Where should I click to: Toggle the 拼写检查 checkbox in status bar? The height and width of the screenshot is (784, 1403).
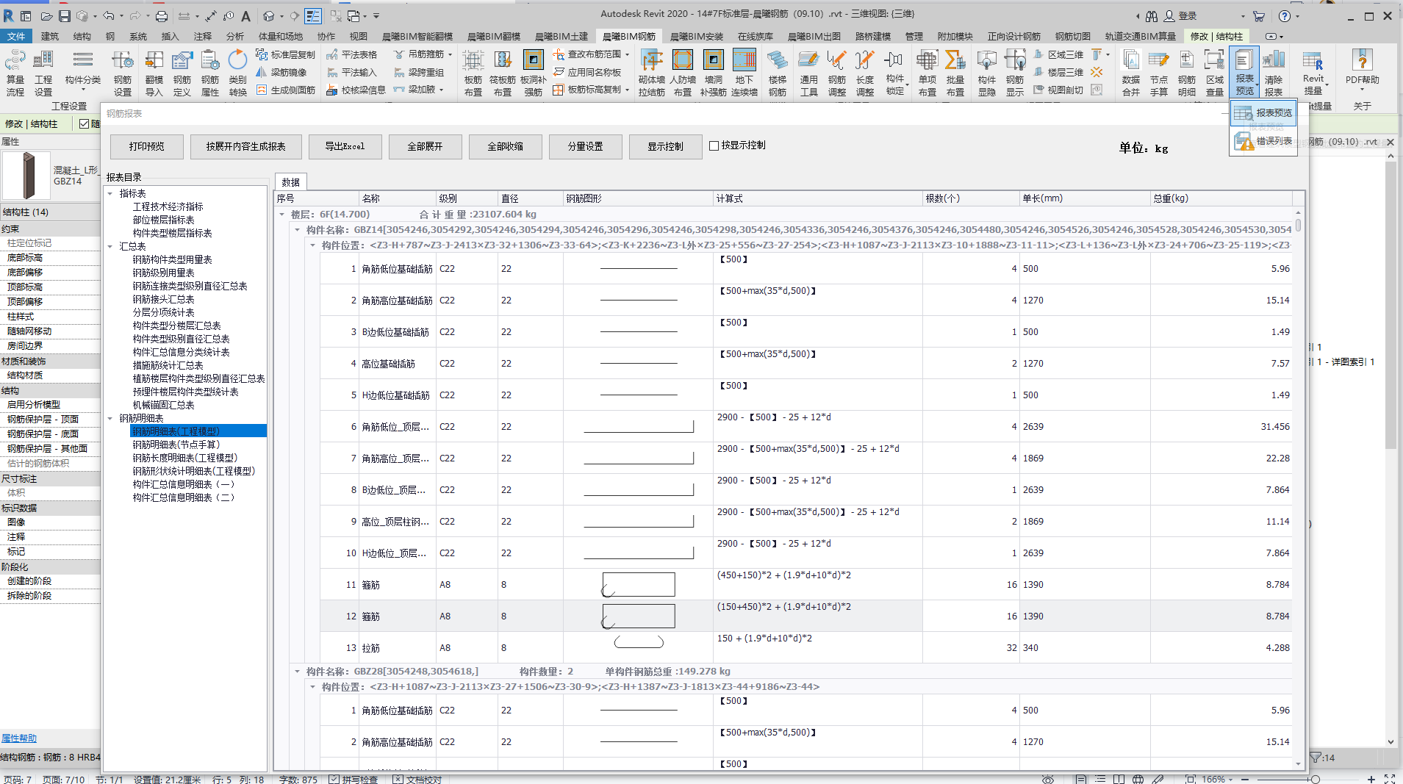click(x=334, y=779)
